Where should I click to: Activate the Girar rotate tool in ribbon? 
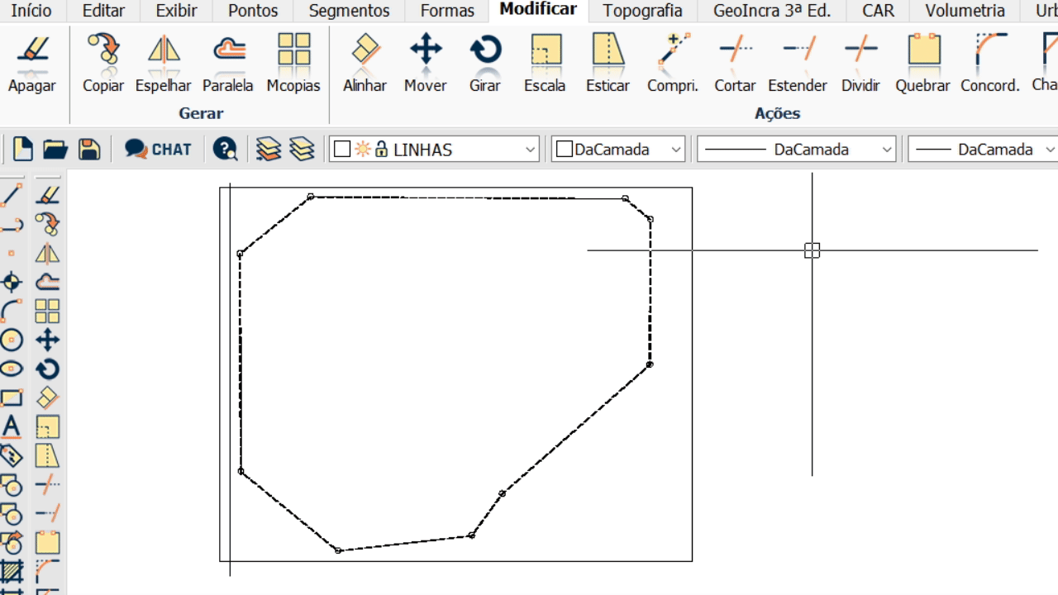click(485, 62)
